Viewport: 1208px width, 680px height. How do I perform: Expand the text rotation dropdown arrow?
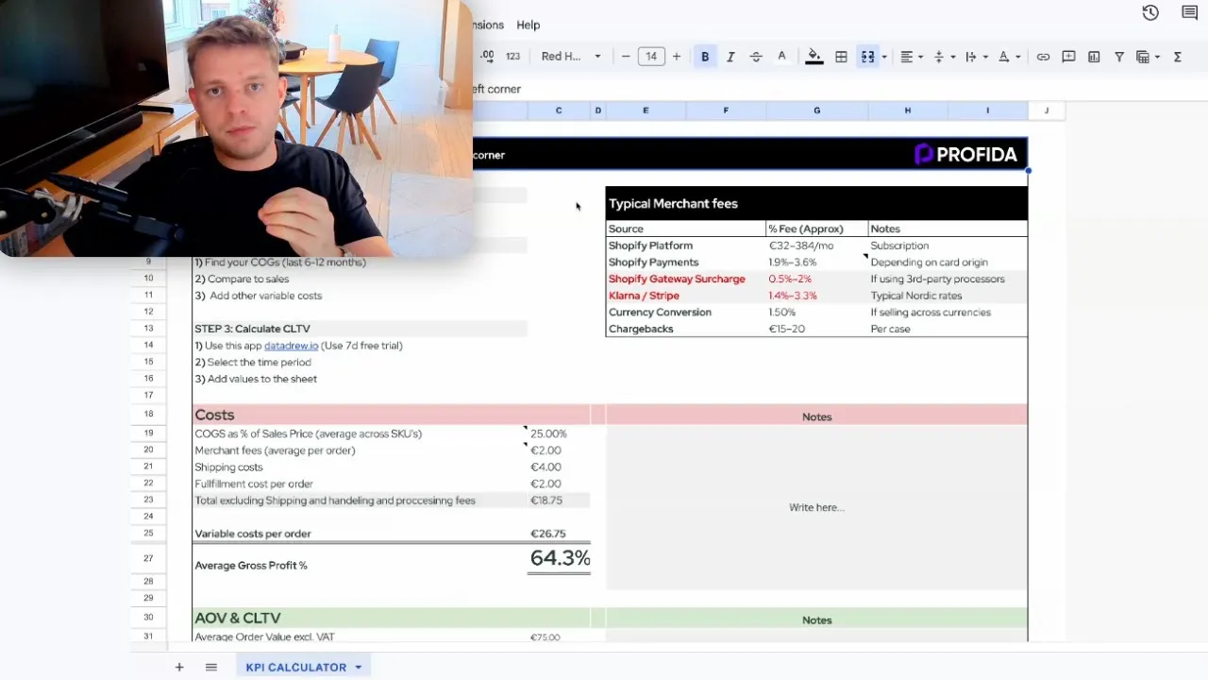[1017, 57]
